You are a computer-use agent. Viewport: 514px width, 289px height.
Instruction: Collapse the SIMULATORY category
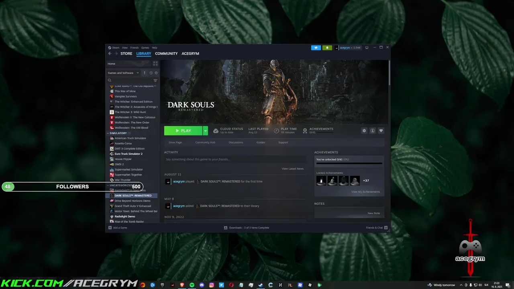coord(108,133)
